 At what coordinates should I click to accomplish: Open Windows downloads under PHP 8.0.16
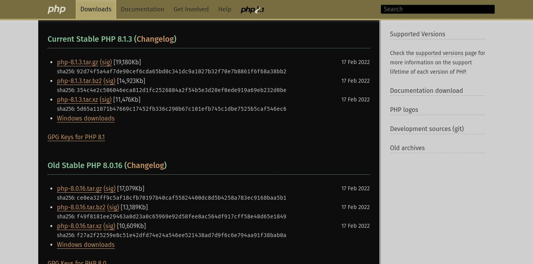pos(86,245)
